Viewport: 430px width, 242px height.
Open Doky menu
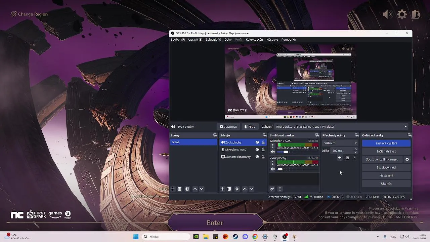click(228, 40)
